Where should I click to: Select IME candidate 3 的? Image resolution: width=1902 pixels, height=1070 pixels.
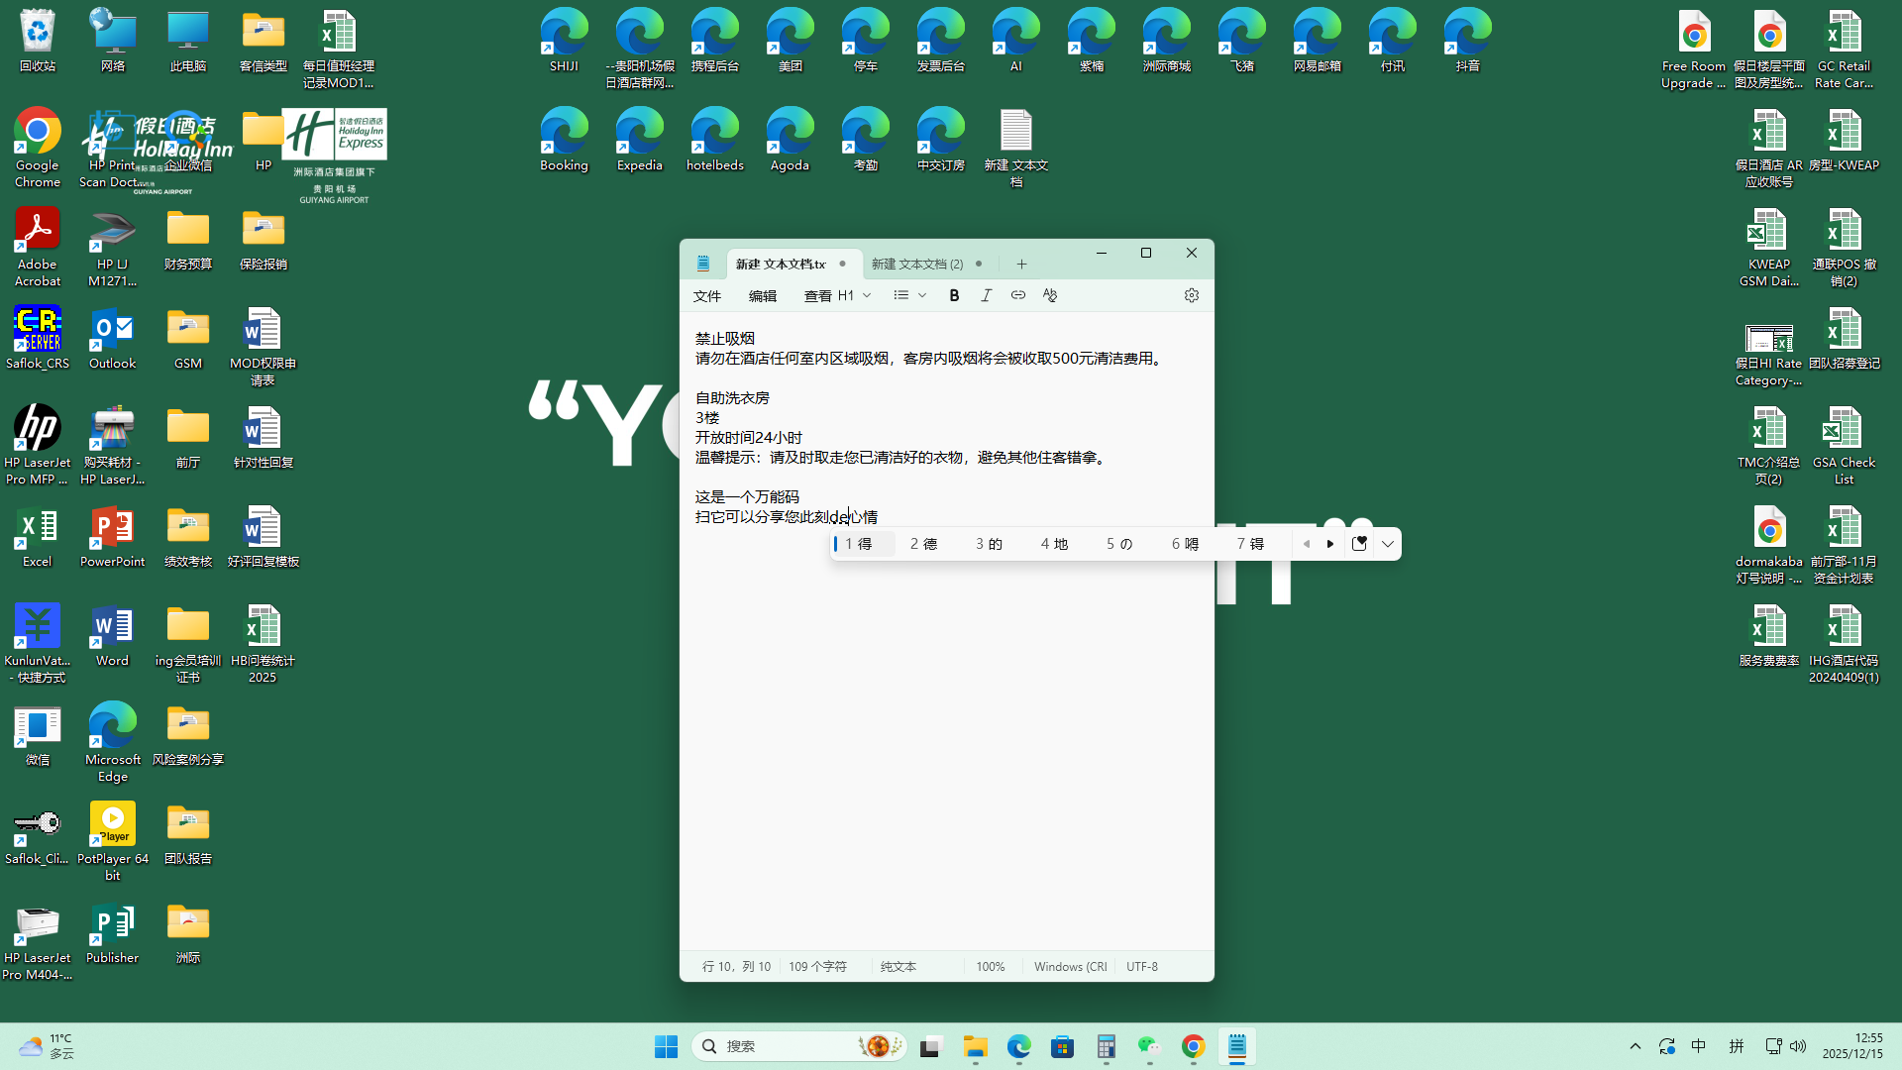[989, 544]
